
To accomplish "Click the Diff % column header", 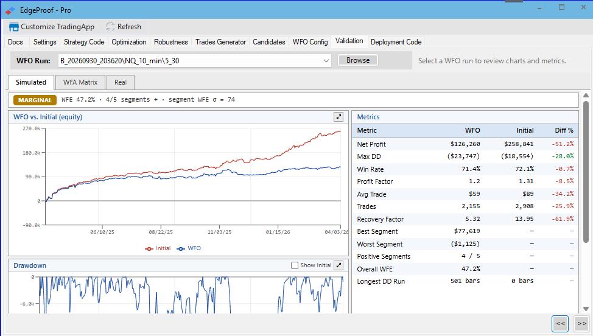I will pyautogui.click(x=564, y=130).
